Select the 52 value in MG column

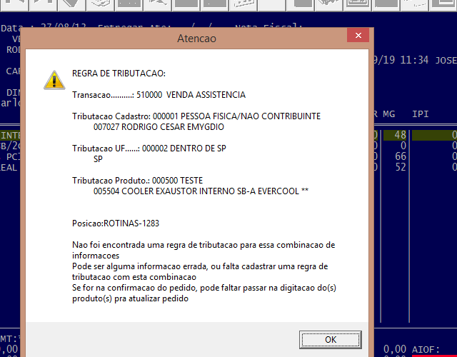coord(401,167)
